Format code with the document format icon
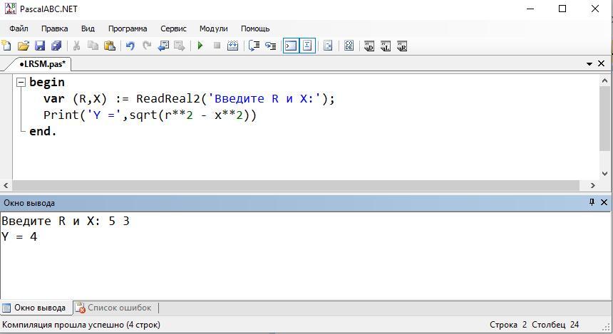613x334 pixels. (x=328, y=46)
